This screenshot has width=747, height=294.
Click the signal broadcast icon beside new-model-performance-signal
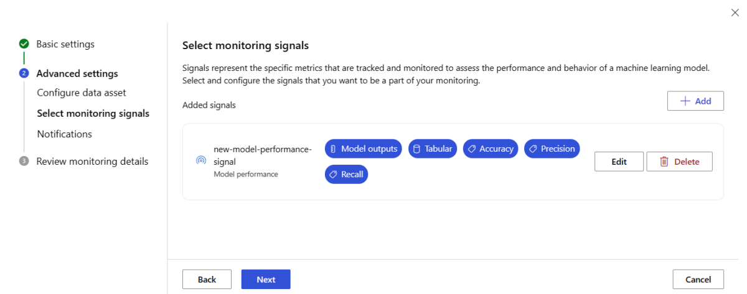pyautogui.click(x=200, y=160)
